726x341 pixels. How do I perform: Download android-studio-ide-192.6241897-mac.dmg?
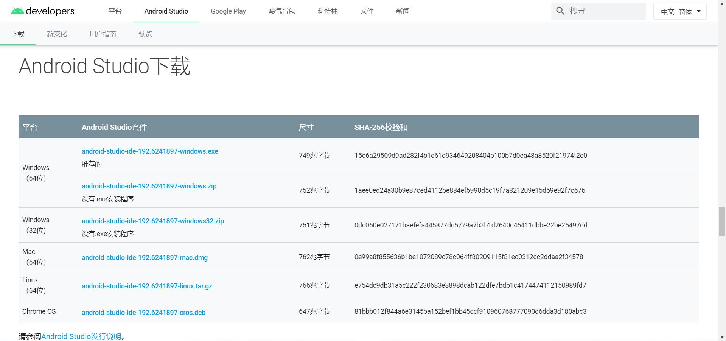coord(145,258)
